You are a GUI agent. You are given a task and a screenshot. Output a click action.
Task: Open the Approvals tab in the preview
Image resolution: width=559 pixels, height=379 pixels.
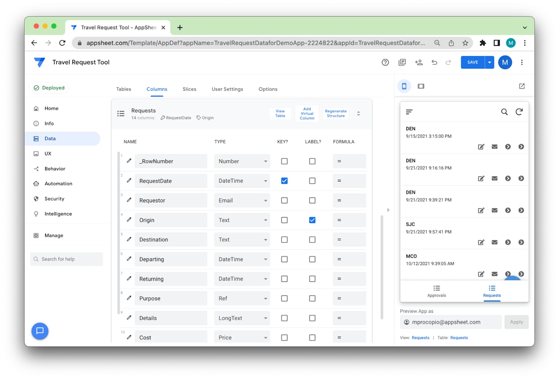coord(436,291)
